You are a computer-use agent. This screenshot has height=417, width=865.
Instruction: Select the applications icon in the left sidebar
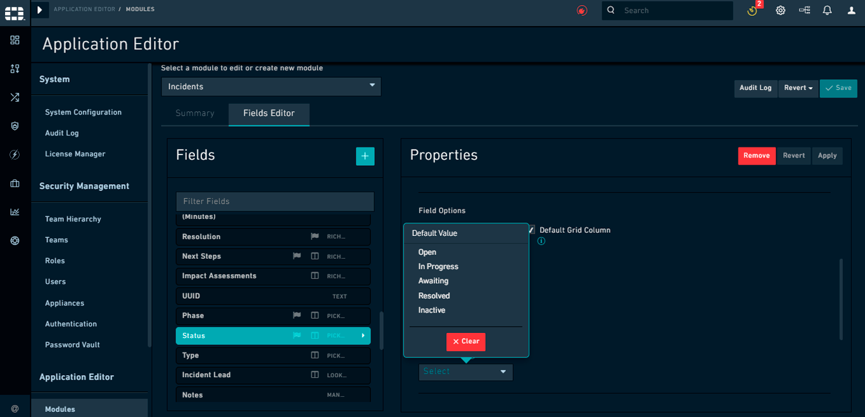15,68
